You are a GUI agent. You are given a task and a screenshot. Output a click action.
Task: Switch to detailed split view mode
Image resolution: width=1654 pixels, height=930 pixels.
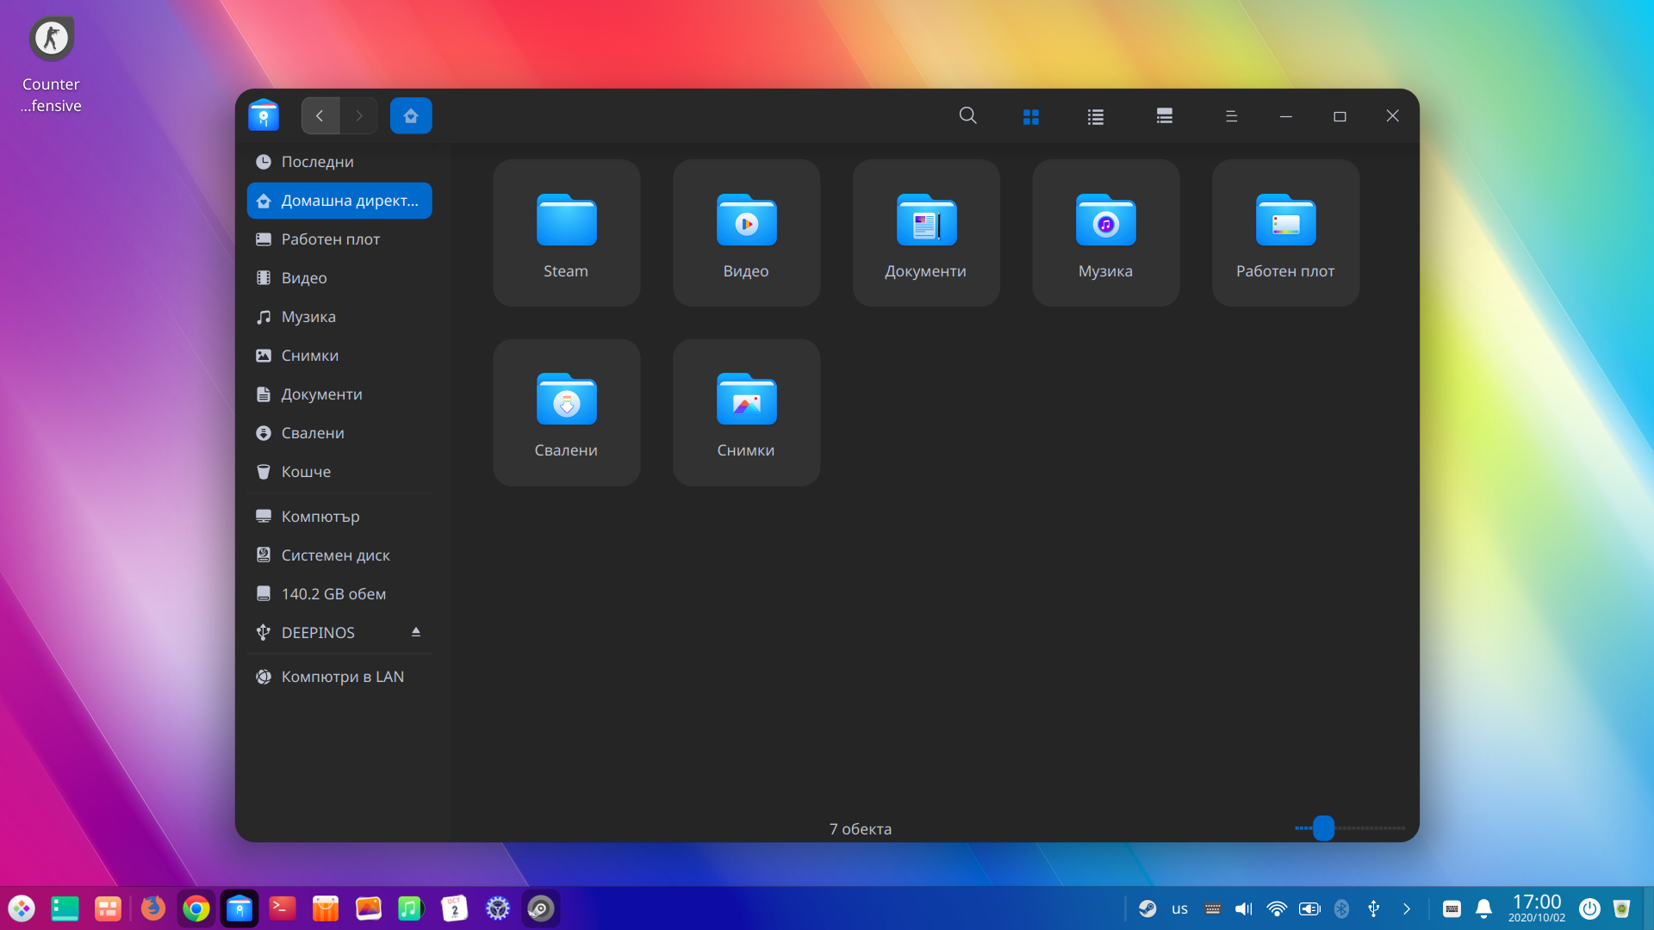point(1164,116)
